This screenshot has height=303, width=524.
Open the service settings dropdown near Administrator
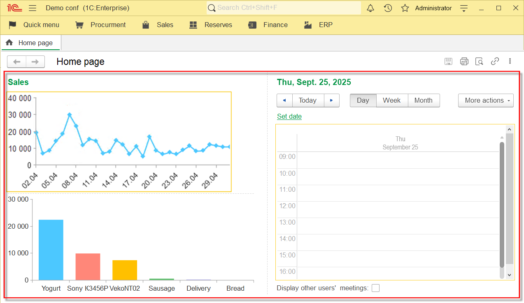click(x=464, y=8)
